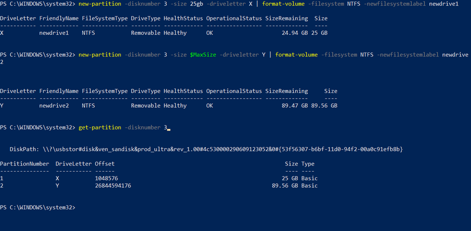
Task: Click newdrive2 in the FriendlyName column
Action: coord(54,106)
